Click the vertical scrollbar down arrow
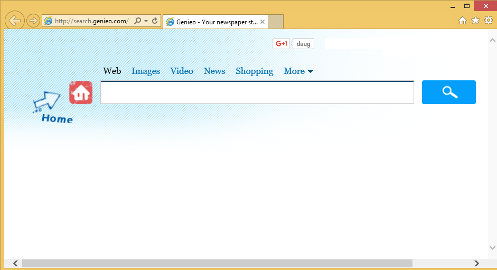The height and width of the screenshot is (270, 497). pyautogui.click(x=492, y=247)
